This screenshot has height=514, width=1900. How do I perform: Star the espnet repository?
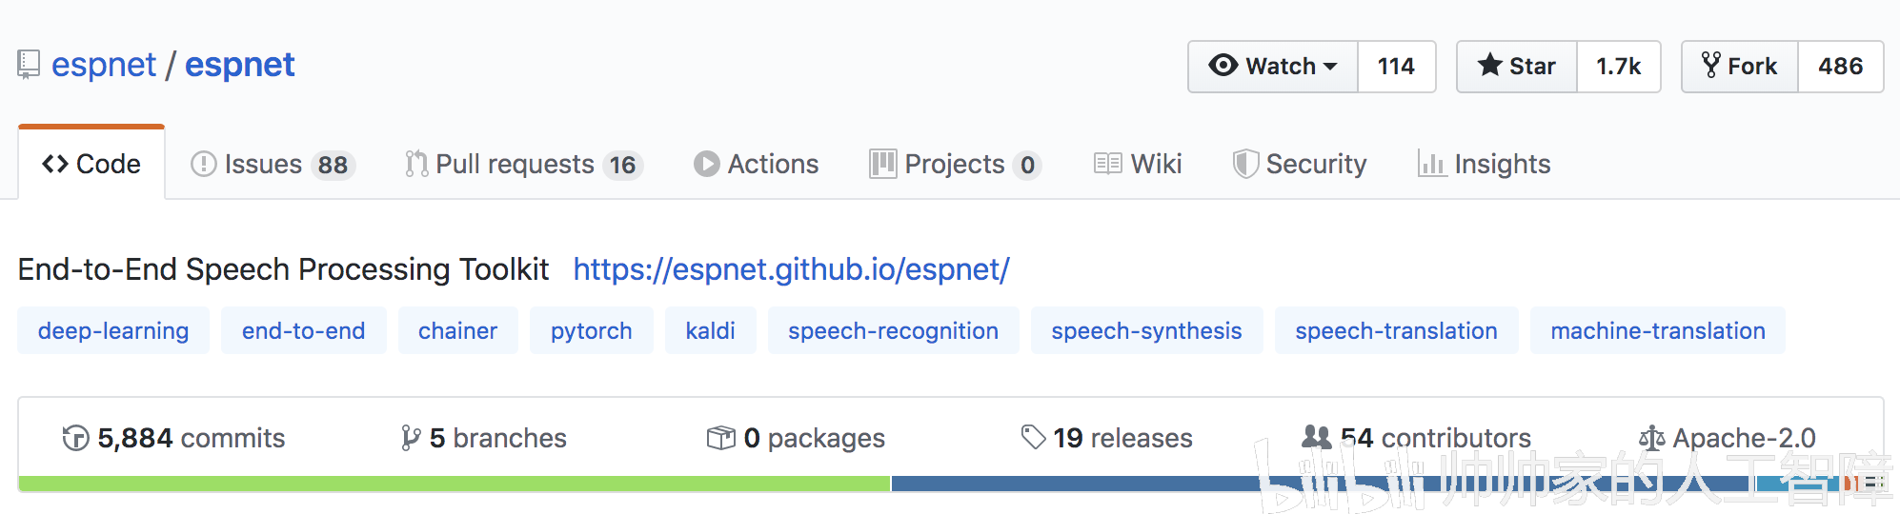1517,67
